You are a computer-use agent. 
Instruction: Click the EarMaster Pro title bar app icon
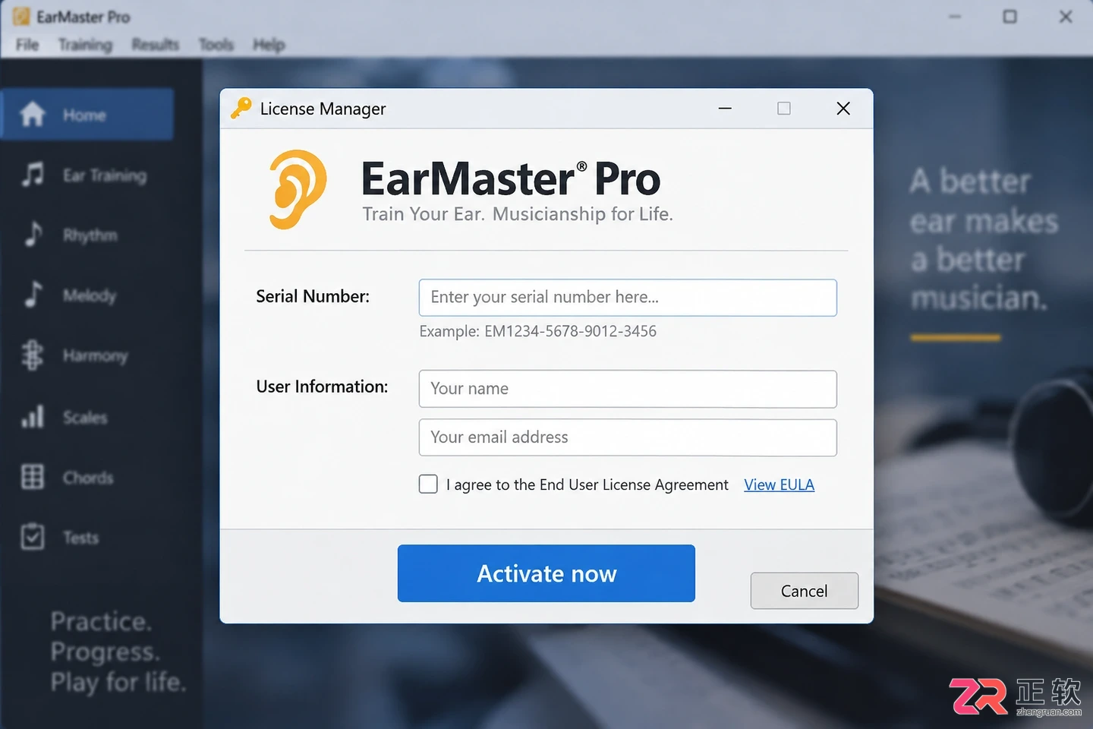pos(21,17)
